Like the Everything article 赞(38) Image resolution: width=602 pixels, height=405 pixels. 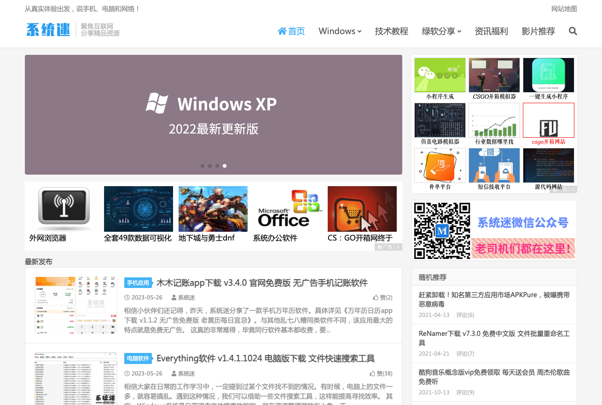click(382, 374)
